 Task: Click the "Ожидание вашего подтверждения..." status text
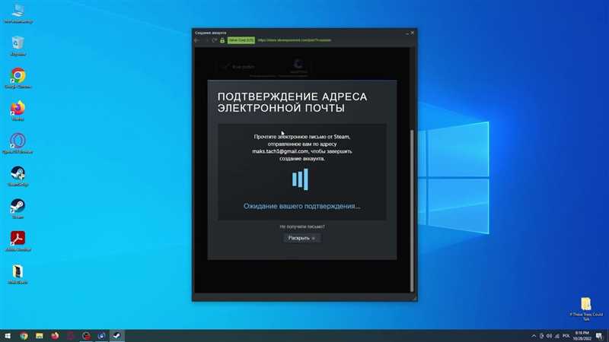pos(301,206)
